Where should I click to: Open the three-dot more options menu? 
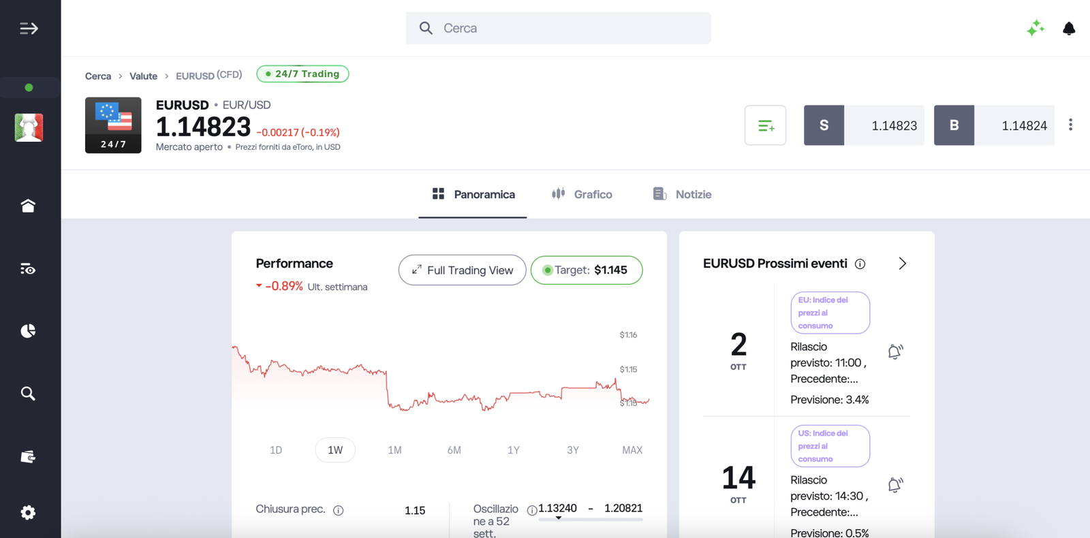(x=1070, y=125)
